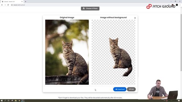Open File Explorer from the taskbar
The width and height of the screenshot is (182, 102).
[x=16, y=101]
